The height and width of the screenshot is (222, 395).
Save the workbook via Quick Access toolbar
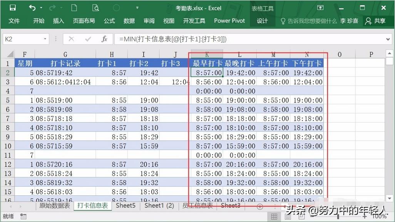pyautogui.click(x=13, y=7)
